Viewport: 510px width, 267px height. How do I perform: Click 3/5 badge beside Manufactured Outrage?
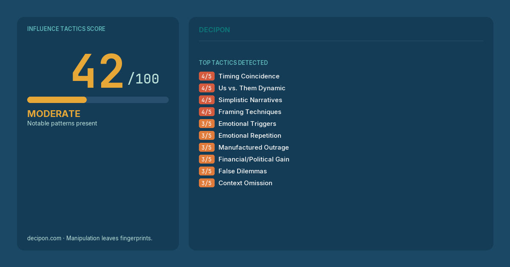pyautogui.click(x=207, y=147)
